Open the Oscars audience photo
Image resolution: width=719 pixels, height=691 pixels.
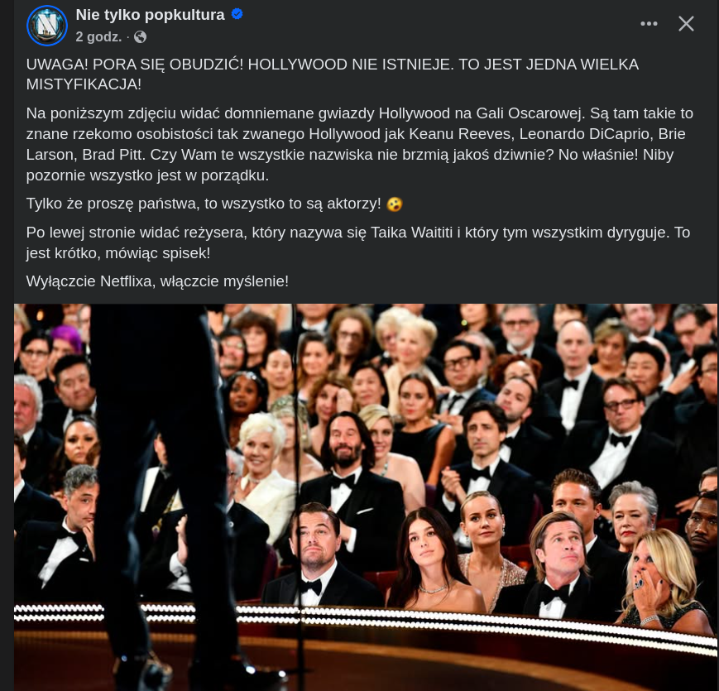[x=366, y=497]
